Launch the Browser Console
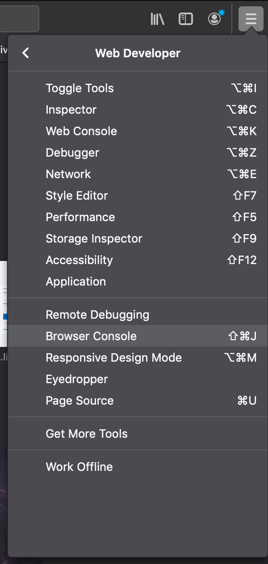268x564 pixels. [x=138, y=336]
